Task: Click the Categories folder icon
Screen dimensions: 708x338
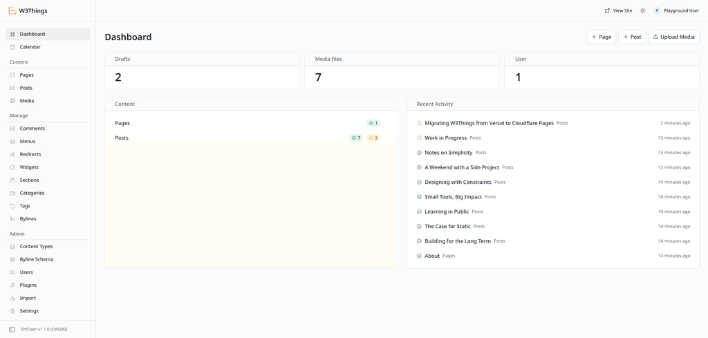Action: tap(12, 193)
